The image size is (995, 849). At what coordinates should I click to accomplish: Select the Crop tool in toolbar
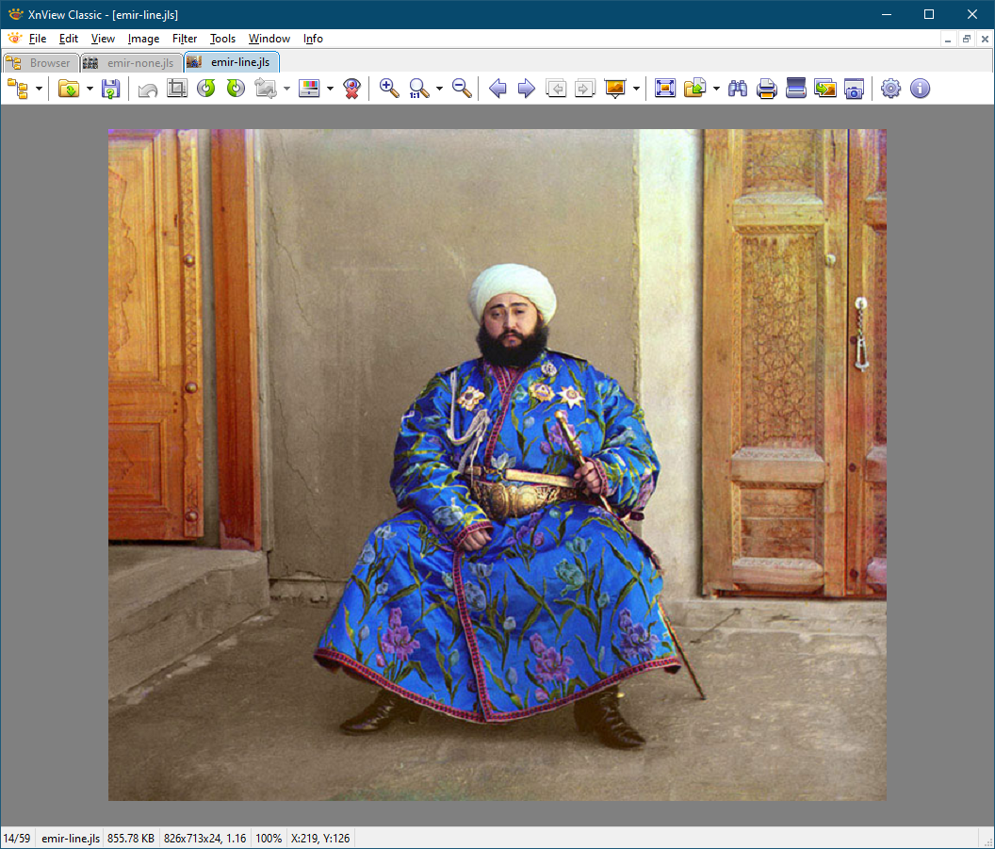pyautogui.click(x=177, y=89)
